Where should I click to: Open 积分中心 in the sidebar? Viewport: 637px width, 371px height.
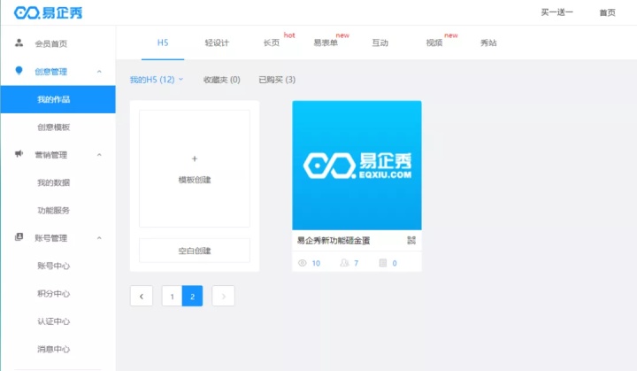point(54,293)
